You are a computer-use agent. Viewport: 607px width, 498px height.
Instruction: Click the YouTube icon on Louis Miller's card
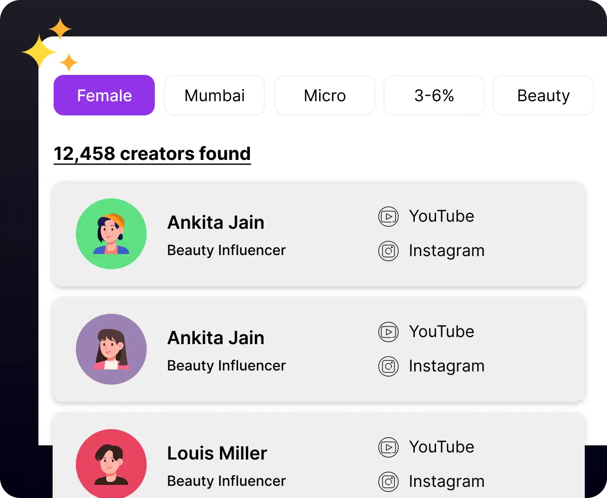click(388, 447)
